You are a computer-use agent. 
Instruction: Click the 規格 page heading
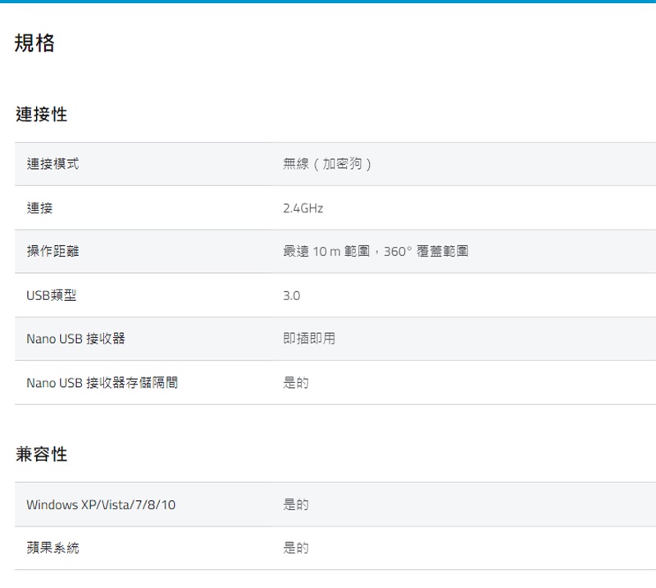(x=35, y=43)
